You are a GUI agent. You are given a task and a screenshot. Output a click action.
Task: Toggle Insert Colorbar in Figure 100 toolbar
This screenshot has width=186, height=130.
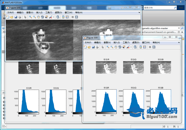pyautogui.click(x=63, y=17)
